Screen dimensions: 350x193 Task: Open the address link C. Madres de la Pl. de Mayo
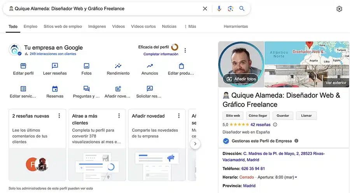274,157
